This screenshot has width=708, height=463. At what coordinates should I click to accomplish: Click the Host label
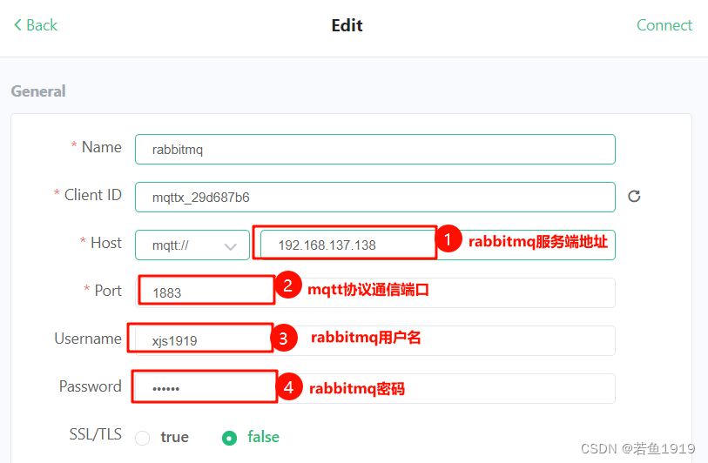pyautogui.click(x=106, y=243)
